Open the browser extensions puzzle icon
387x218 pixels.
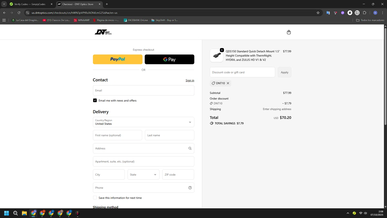coord(364,13)
